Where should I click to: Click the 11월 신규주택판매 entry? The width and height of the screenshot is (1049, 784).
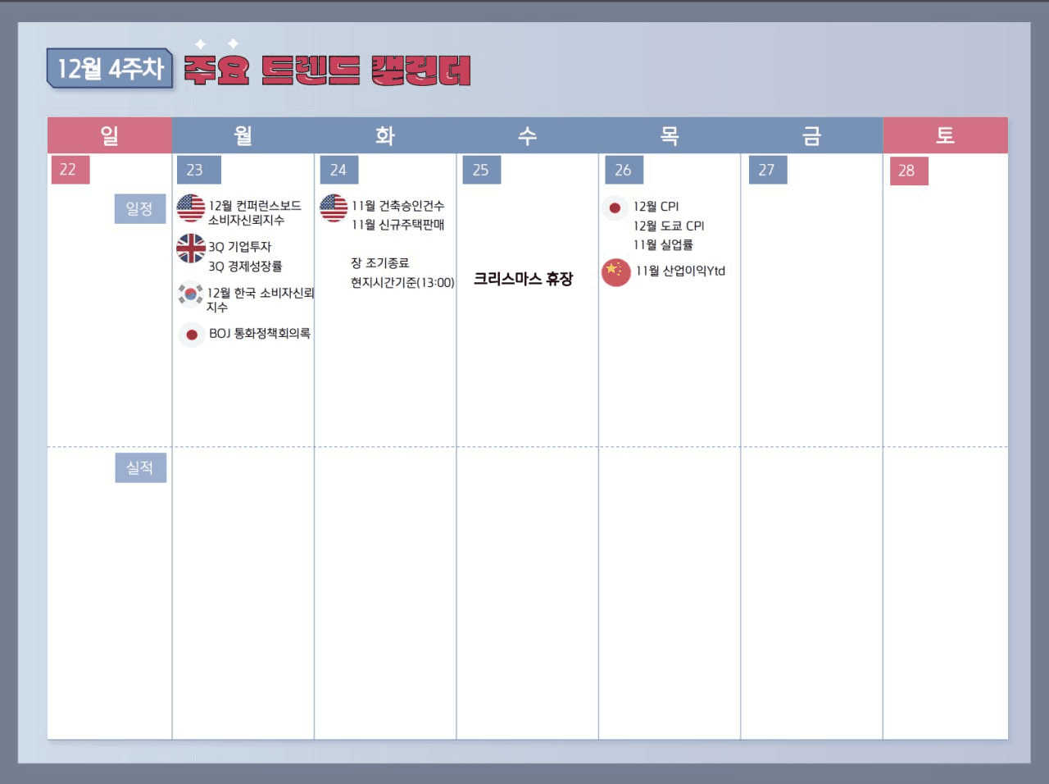coord(398,225)
